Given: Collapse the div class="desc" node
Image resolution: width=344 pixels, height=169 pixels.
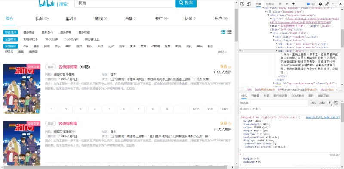Looking at the screenshot, I should coord(276,51).
